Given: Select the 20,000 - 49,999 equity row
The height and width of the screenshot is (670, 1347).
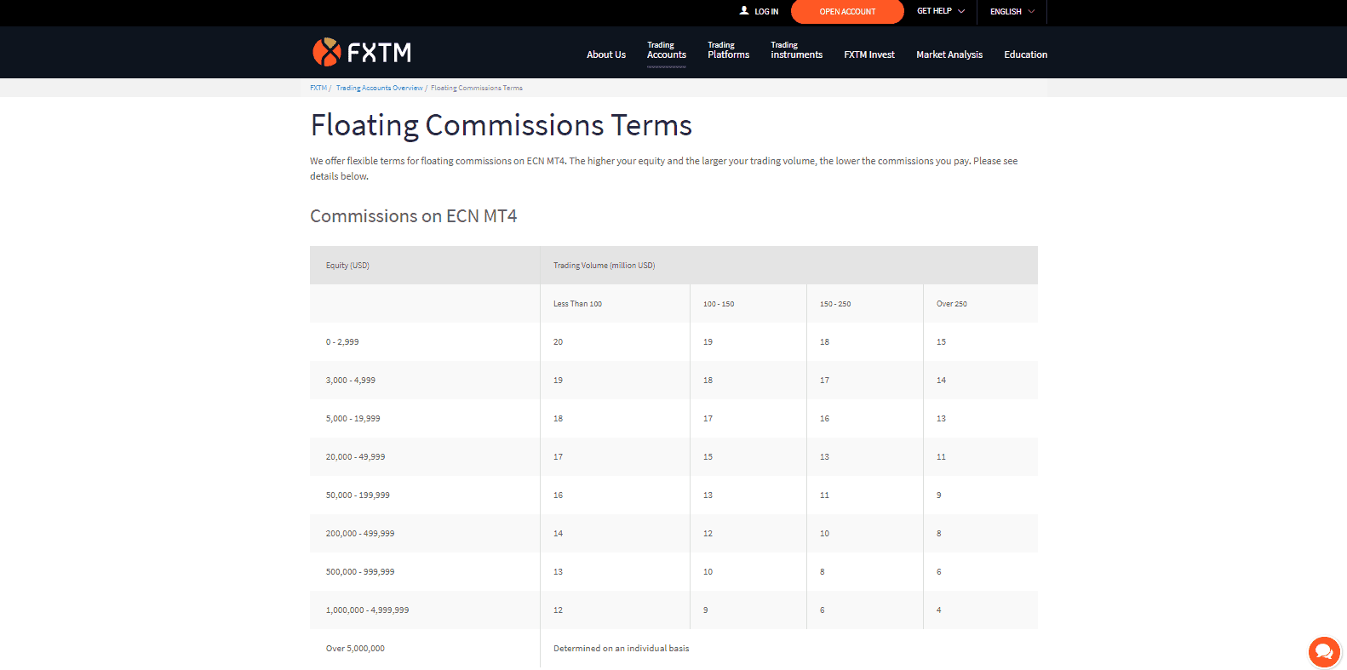Looking at the screenshot, I should coord(673,457).
